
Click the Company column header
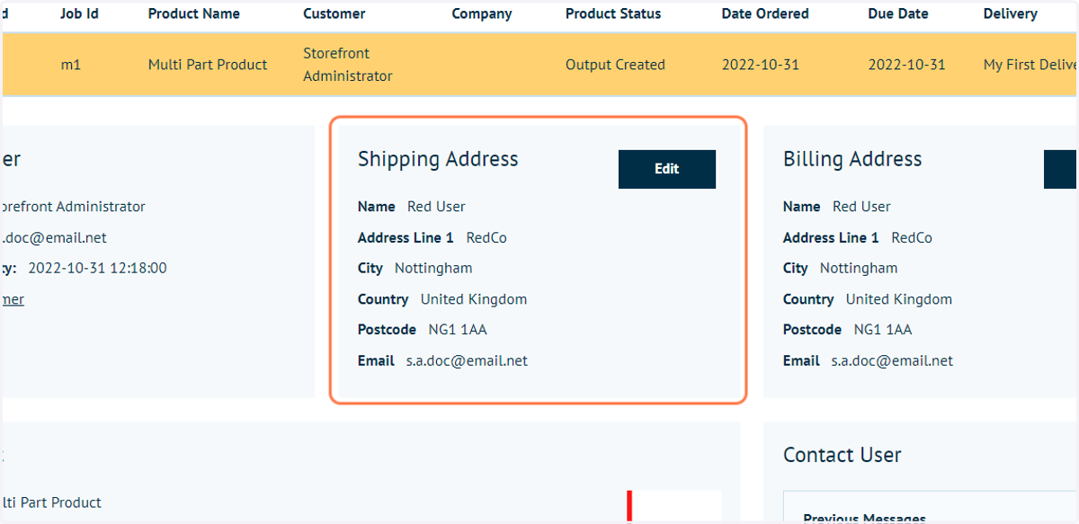[x=482, y=13]
